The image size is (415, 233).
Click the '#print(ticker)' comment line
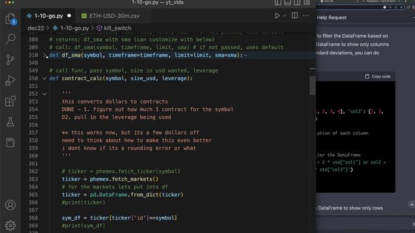[84, 203]
